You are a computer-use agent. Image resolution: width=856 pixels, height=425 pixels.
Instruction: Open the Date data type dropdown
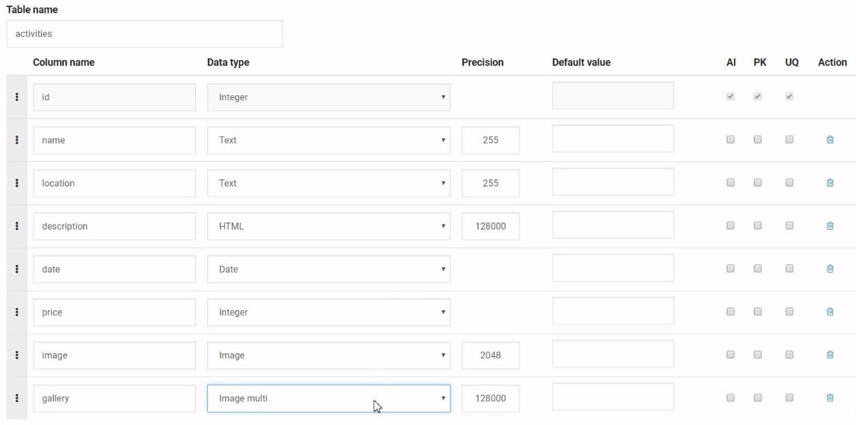(x=328, y=269)
